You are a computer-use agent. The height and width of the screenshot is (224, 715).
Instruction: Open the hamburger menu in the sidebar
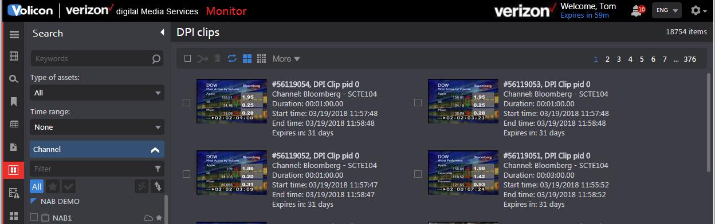click(x=14, y=34)
